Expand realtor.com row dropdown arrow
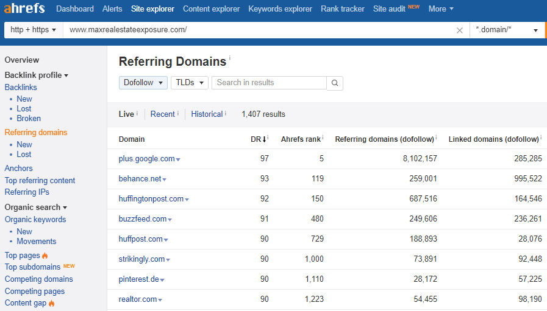The height and width of the screenshot is (311, 547). click(x=160, y=300)
